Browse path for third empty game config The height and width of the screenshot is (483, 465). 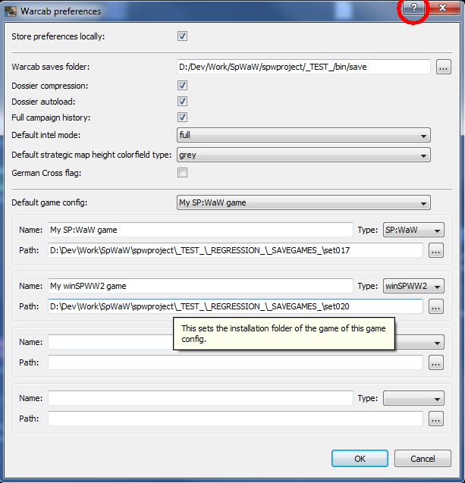(435, 362)
